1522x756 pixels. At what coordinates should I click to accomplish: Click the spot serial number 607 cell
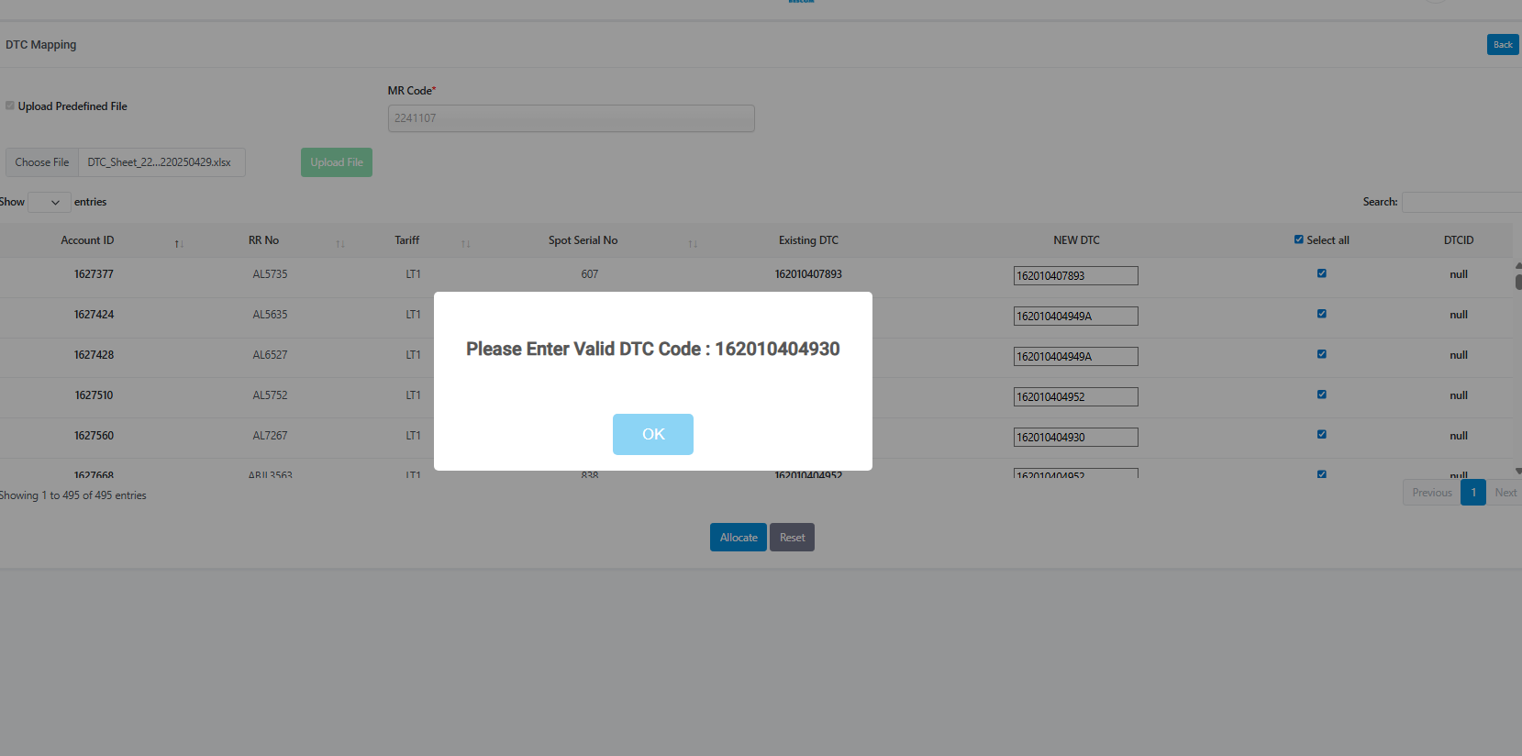click(x=589, y=274)
